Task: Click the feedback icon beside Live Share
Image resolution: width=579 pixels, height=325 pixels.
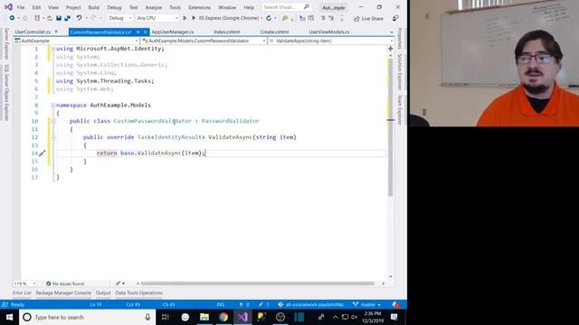Action: pos(395,18)
